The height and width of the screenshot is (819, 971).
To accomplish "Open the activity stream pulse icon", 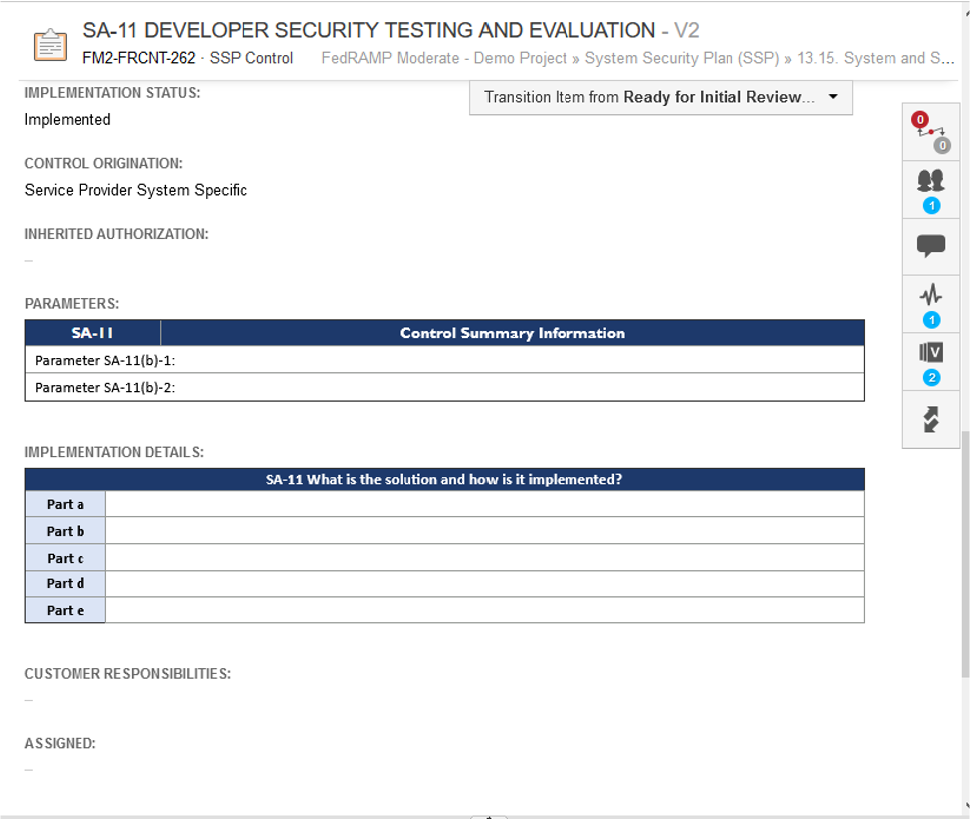I will (x=930, y=302).
